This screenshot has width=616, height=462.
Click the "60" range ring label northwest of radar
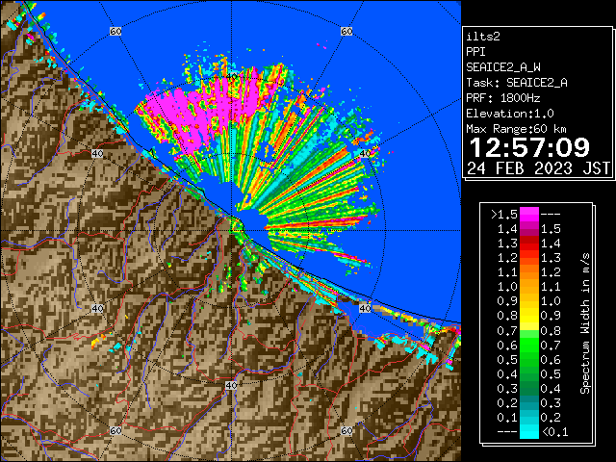pos(115,31)
